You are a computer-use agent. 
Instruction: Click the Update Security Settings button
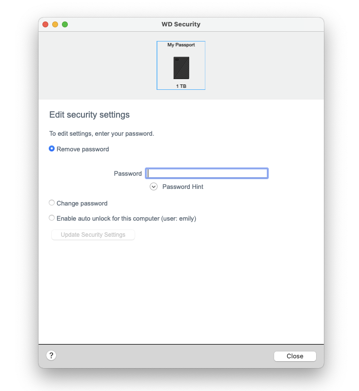point(93,235)
